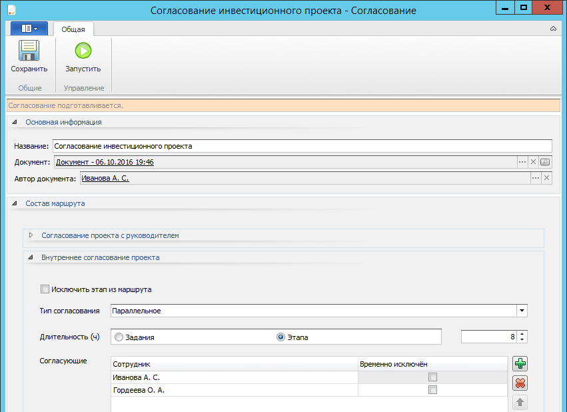Add an approver with the green plus
Image resolution: width=567 pixels, height=412 pixels.
pos(520,364)
